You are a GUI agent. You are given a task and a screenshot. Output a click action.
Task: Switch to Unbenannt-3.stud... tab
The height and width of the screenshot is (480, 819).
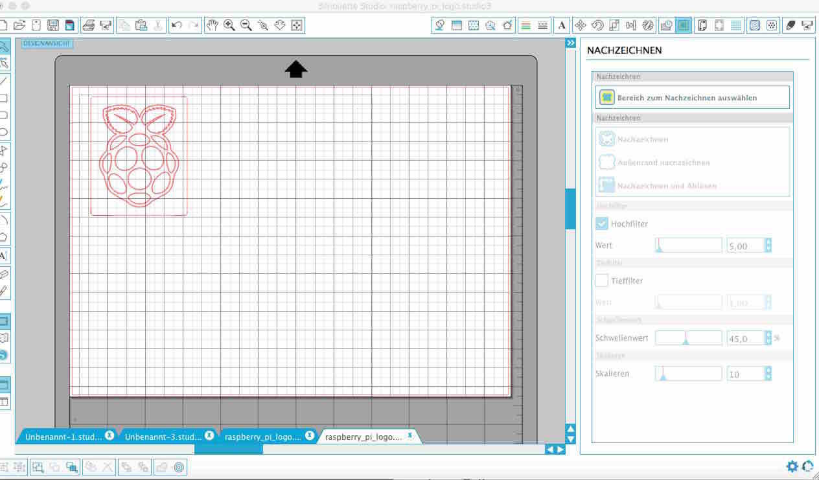[x=163, y=437]
